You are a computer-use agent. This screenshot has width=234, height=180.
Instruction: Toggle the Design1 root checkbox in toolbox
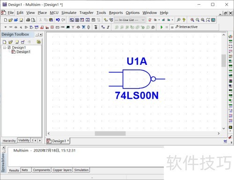[9, 48]
